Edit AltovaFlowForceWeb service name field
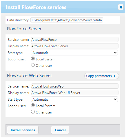 tap(75, 86)
